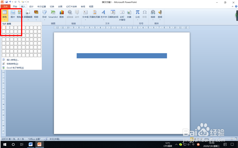
Task: Switch to the 视图 (View) tab
Action: tap(91, 7)
